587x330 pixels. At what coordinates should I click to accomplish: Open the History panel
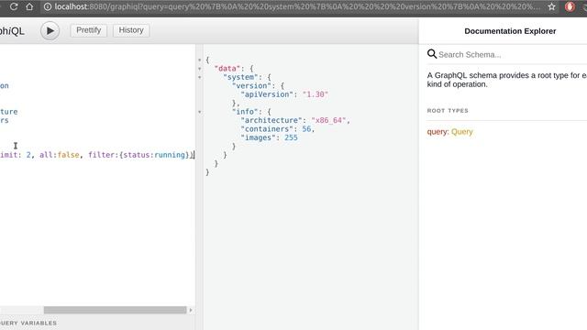pos(131,30)
